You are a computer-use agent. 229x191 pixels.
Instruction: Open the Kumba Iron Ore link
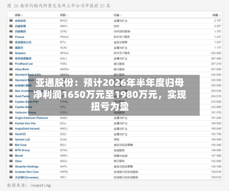(x=25, y=123)
